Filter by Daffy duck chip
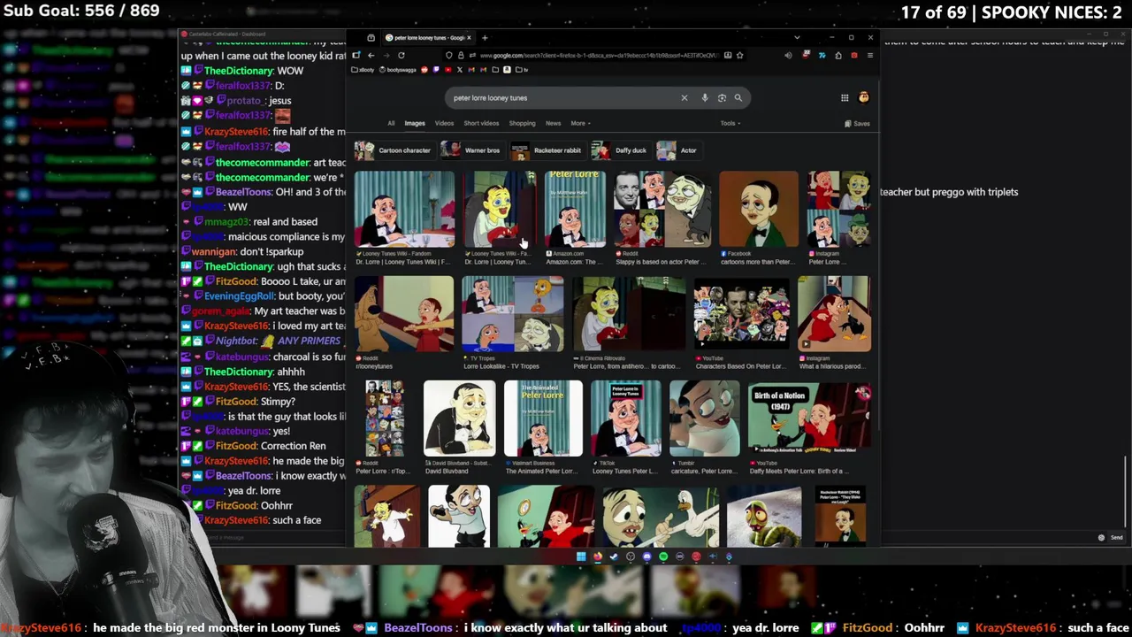 (619, 150)
